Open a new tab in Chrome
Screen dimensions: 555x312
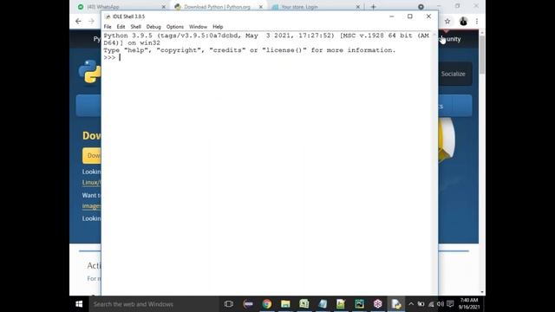(x=373, y=7)
